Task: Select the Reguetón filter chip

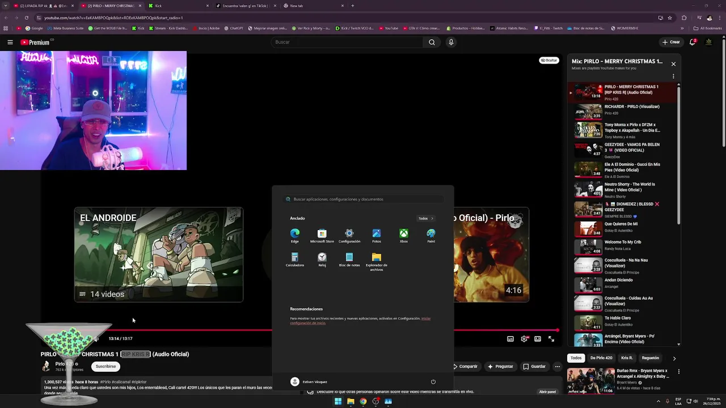Action: coord(651,358)
